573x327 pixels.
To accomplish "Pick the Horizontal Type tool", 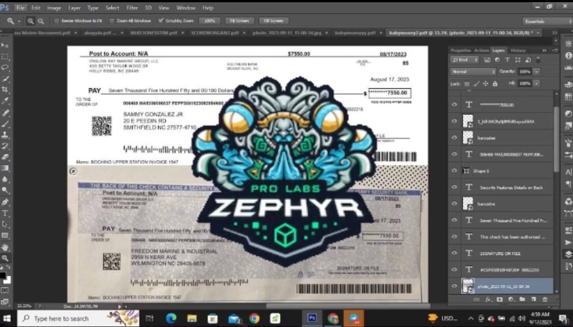I will 5,213.
